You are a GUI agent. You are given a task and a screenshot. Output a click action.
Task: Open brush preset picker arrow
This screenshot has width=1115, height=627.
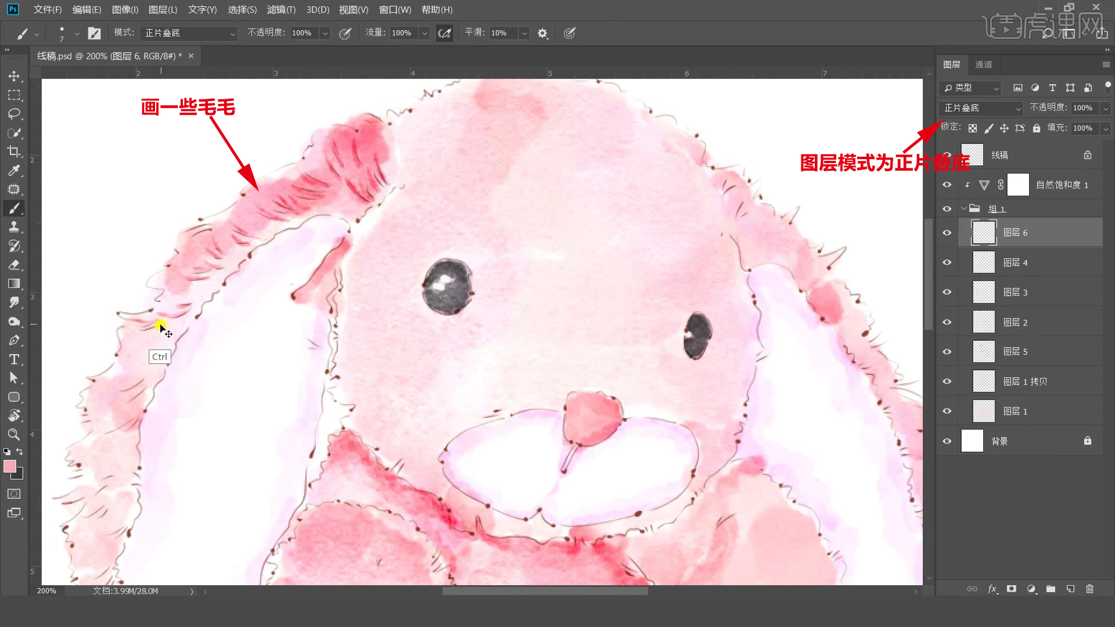point(76,34)
